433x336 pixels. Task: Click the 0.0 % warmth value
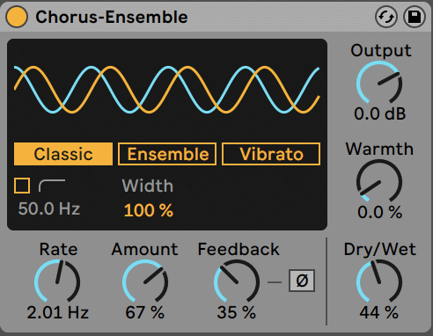(379, 212)
